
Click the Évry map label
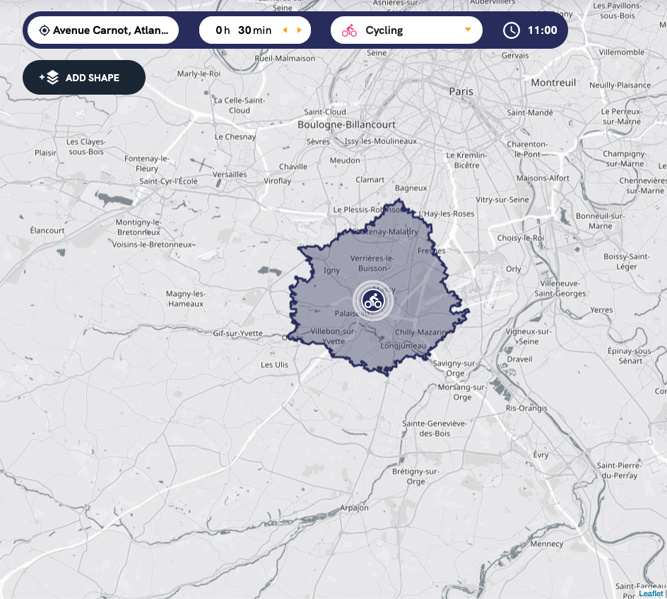pos(541,455)
